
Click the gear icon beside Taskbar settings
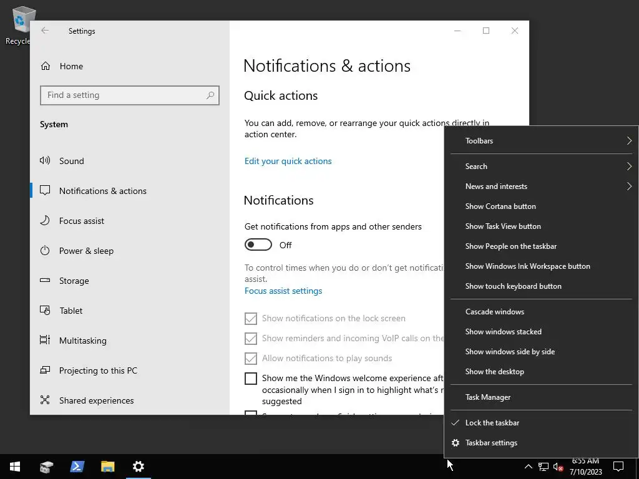(456, 443)
